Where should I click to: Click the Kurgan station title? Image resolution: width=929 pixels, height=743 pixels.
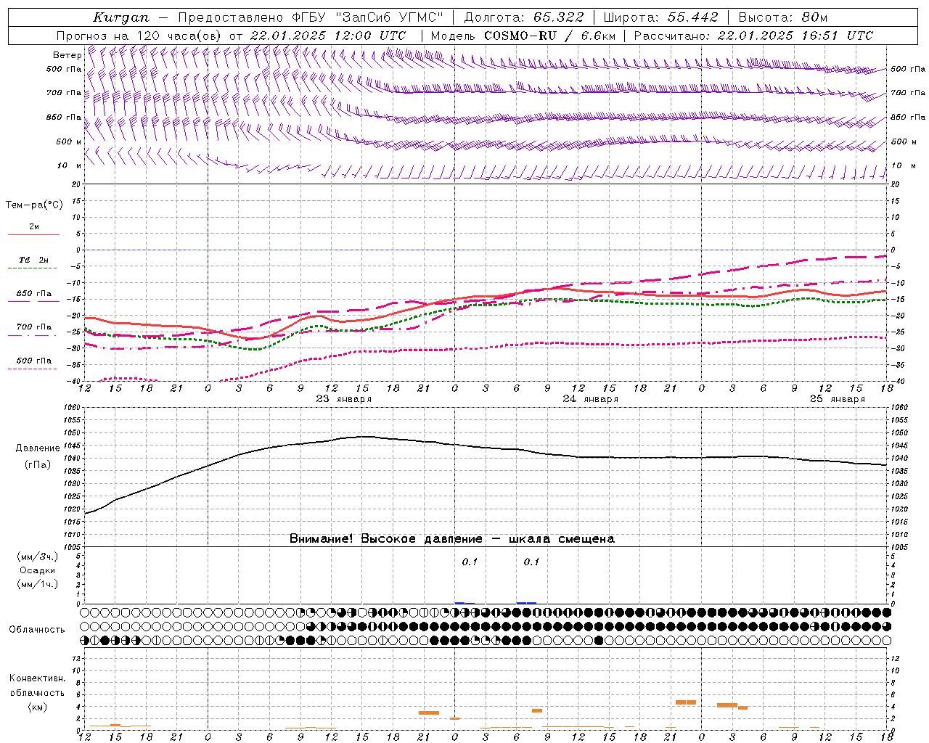(120, 17)
